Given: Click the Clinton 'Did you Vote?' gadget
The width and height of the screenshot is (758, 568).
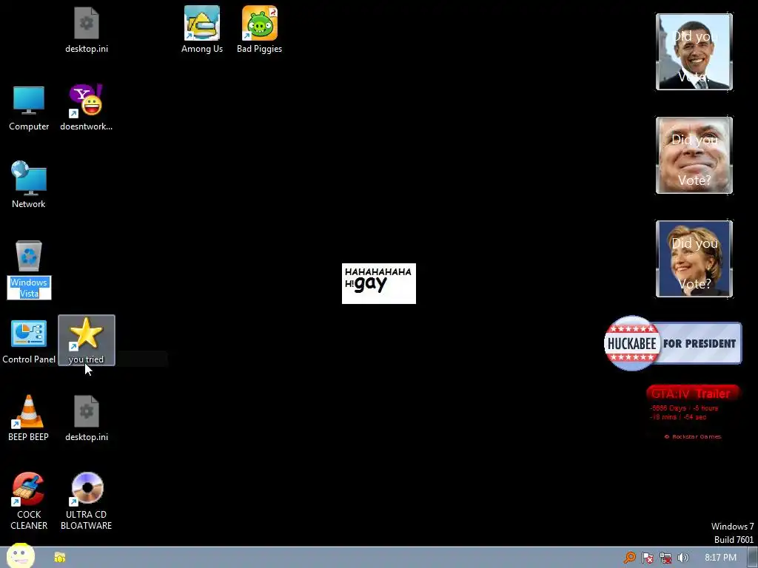Looking at the screenshot, I should pyautogui.click(x=694, y=259).
